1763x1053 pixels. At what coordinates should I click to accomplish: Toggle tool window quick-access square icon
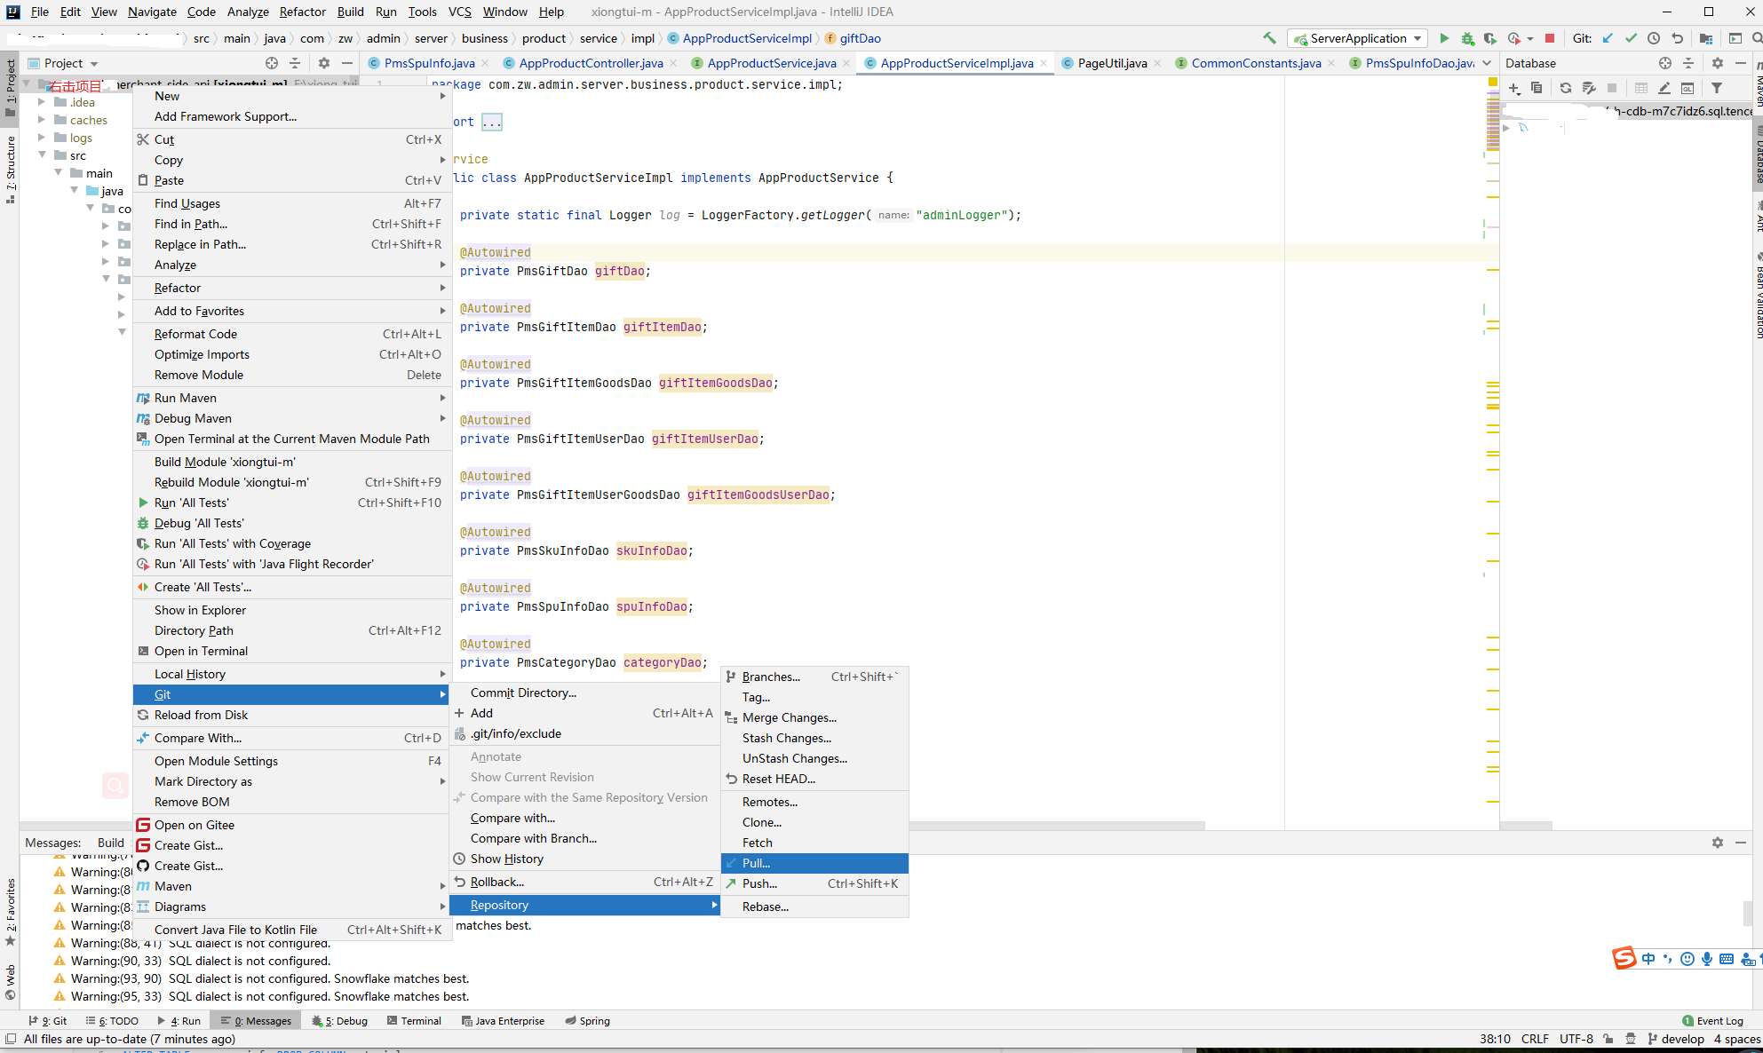11,1039
